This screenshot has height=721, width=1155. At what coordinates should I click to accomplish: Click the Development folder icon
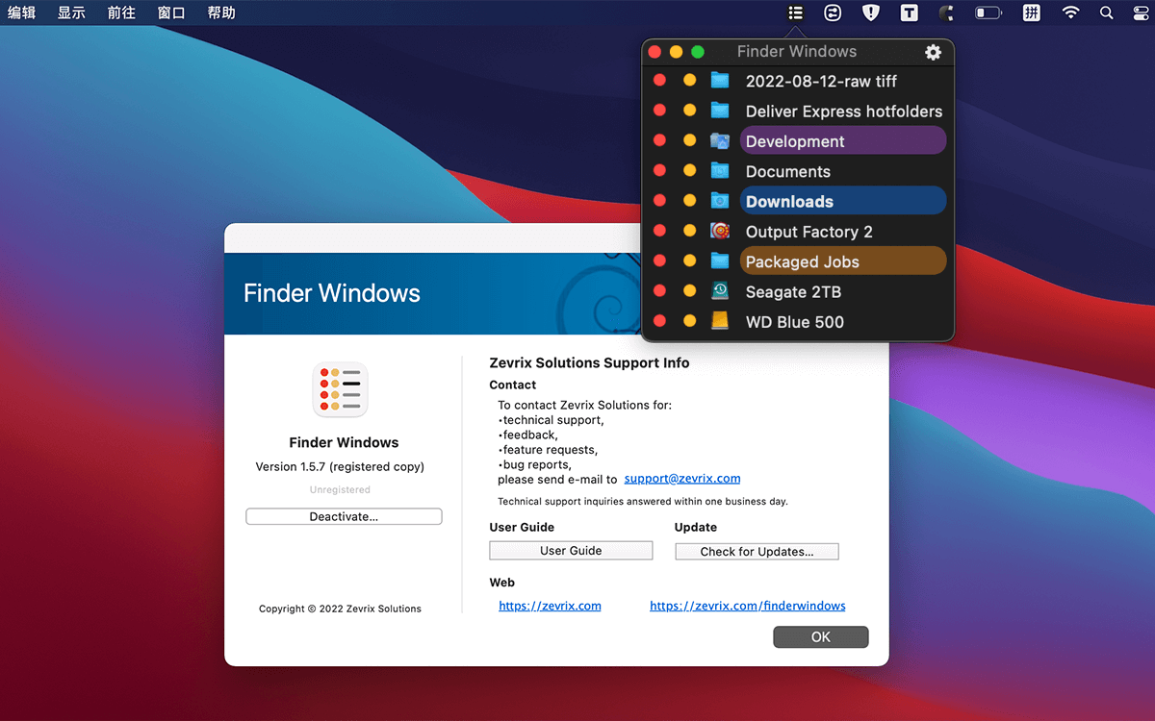pos(720,140)
